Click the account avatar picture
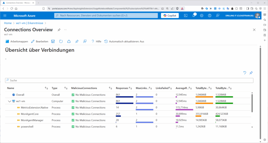 click(257, 15)
